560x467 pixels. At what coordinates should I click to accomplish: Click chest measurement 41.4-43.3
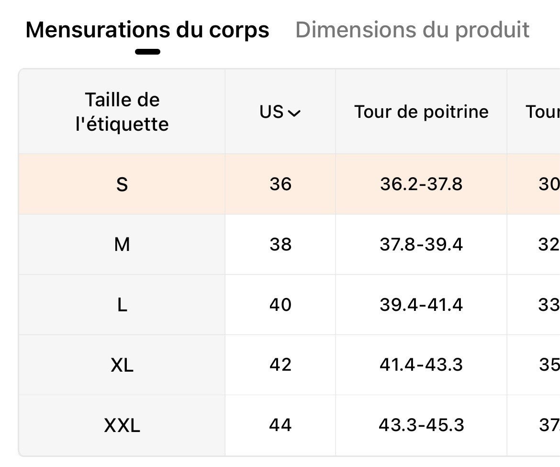click(x=421, y=365)
